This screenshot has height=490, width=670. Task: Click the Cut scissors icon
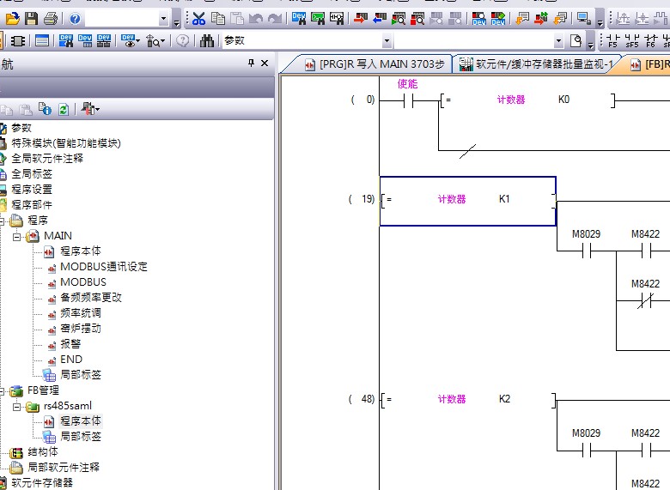tap(199, 18)
